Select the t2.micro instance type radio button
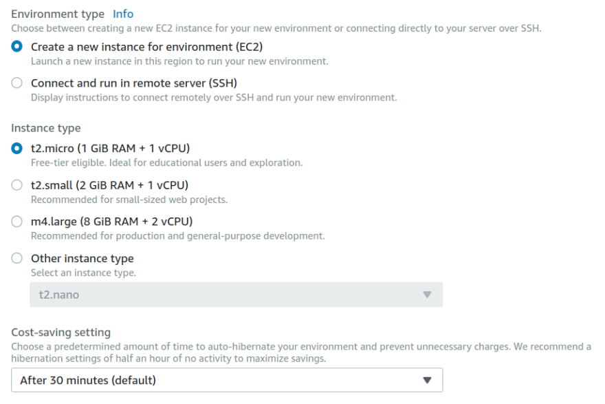Screen dimensions: 605x404 tap(16, 148)
